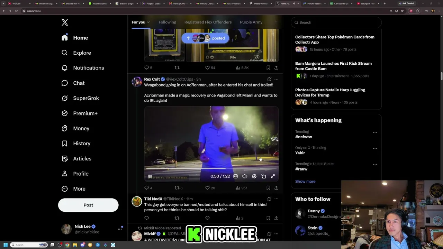
Task: Share the Rex Colt post
Action: (x=276, y=188)
